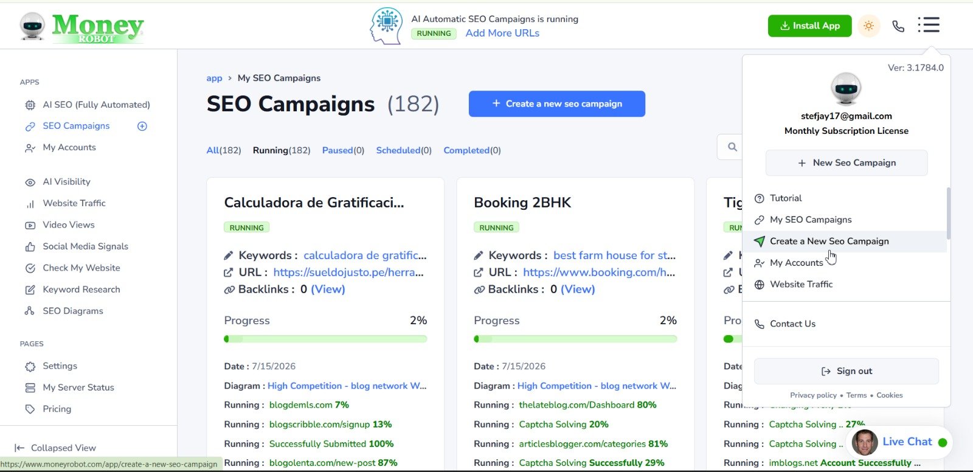Open the Booking 2BHK campaign title

pyautogui.click(x=522, y=203)
